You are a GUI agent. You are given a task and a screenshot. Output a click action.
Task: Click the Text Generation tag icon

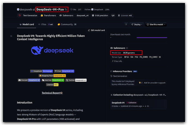coord(20,15)
